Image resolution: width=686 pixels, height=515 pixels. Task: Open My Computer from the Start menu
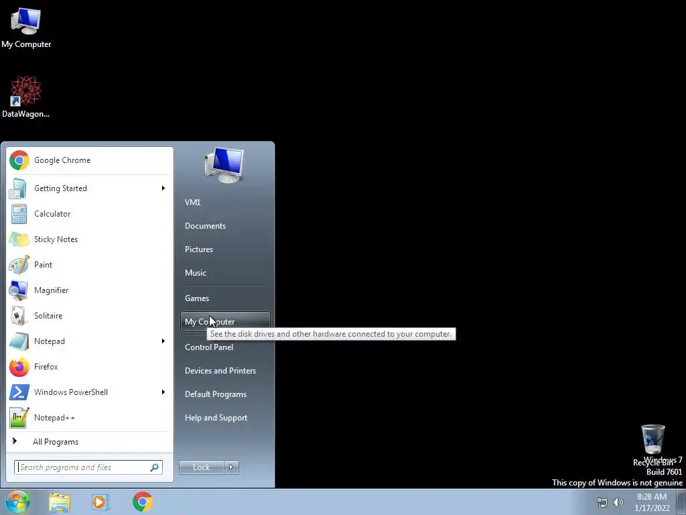click(x=225, y=322)
